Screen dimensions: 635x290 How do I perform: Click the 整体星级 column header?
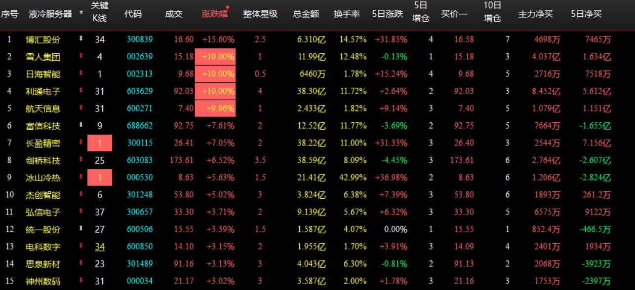(x=260, y=14)
